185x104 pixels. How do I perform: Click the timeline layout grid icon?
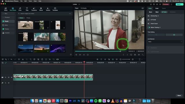[x=3, y=59]
